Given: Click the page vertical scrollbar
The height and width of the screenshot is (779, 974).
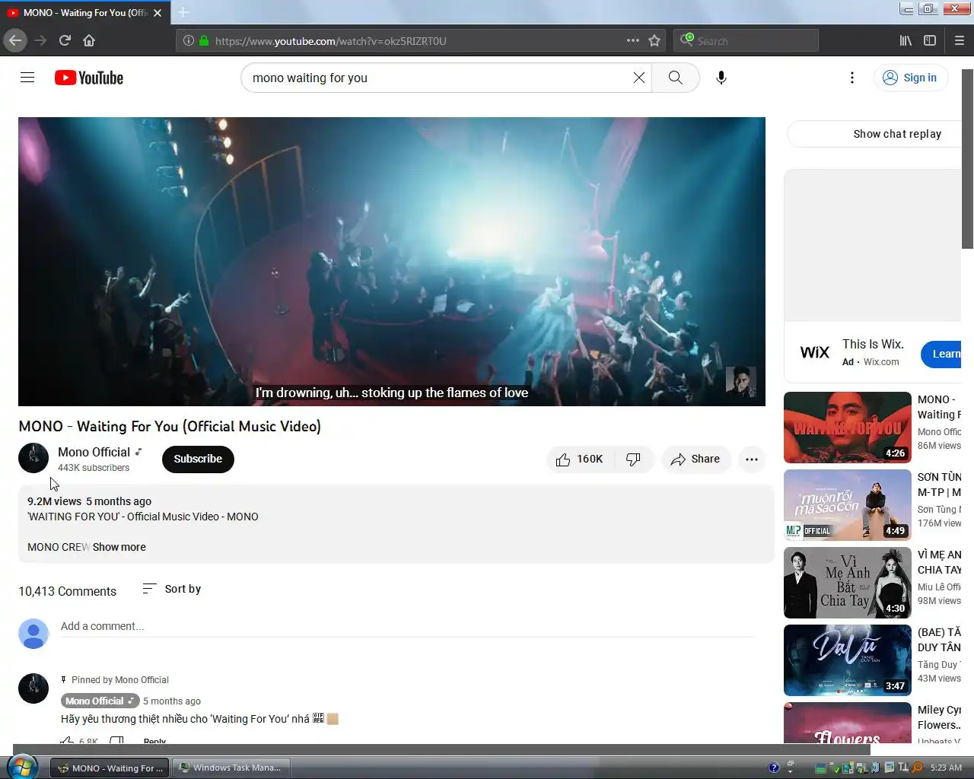Looking at the screenshot, I should [x=967, y=159].
